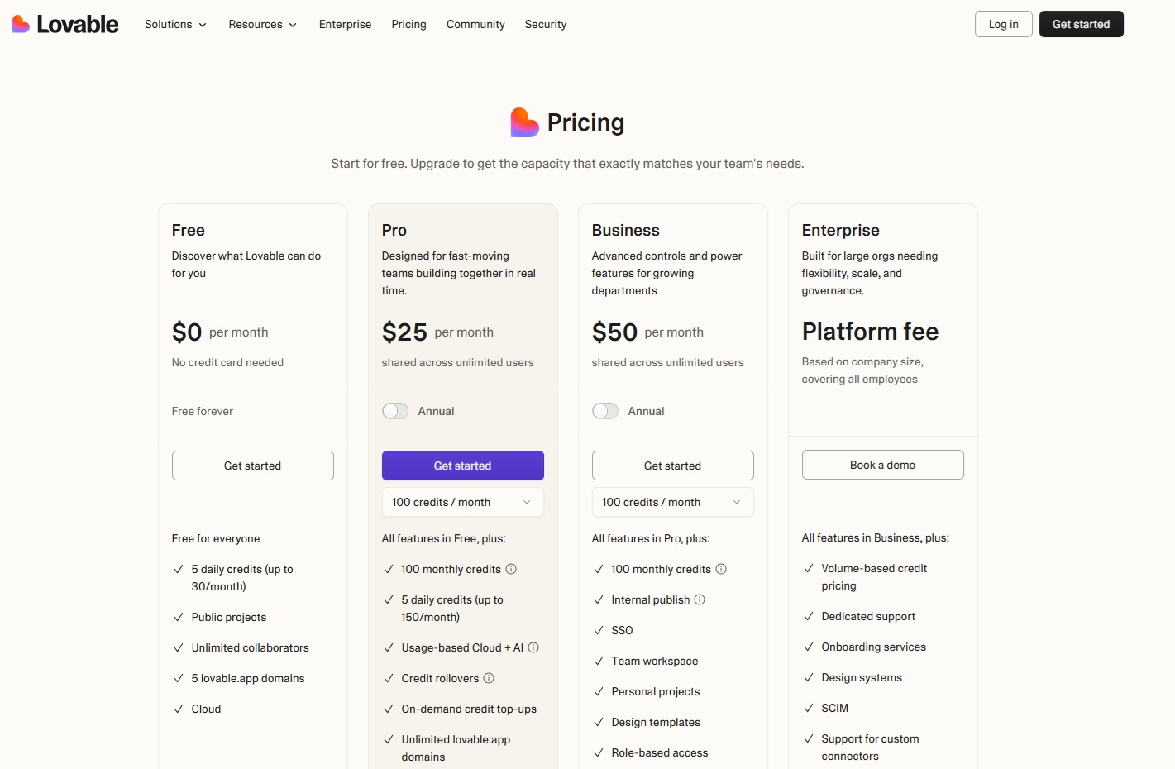Click the info icon next to Internal publish

700,599
